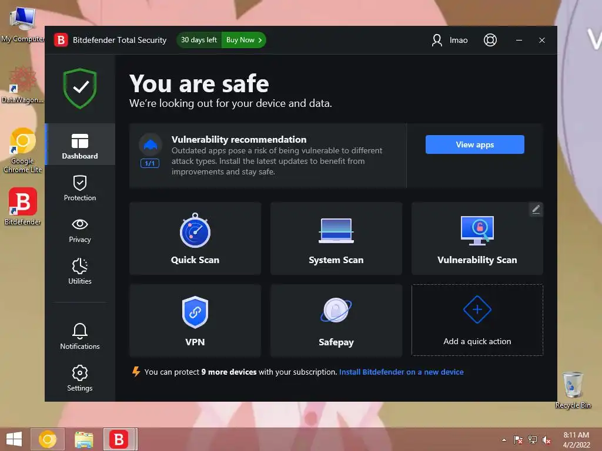Click the 1/1 recommendation counter

click(x=150, y=163)
